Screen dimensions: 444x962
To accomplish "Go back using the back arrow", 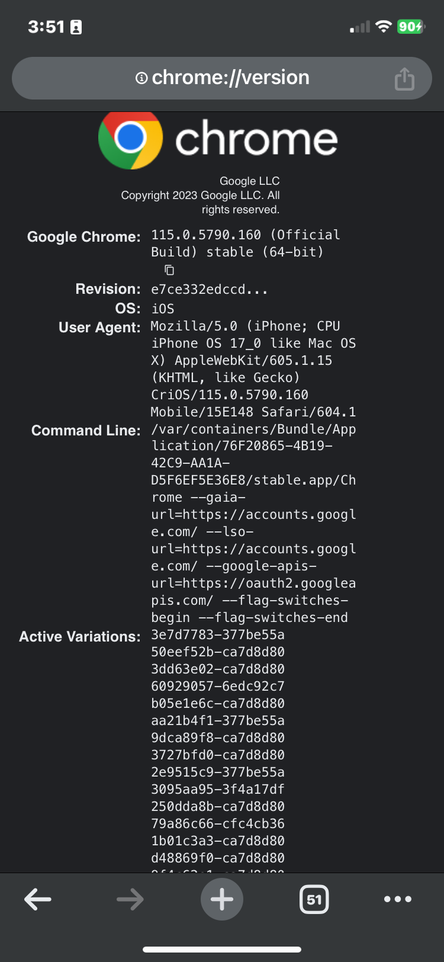I will tap(37, 899).
